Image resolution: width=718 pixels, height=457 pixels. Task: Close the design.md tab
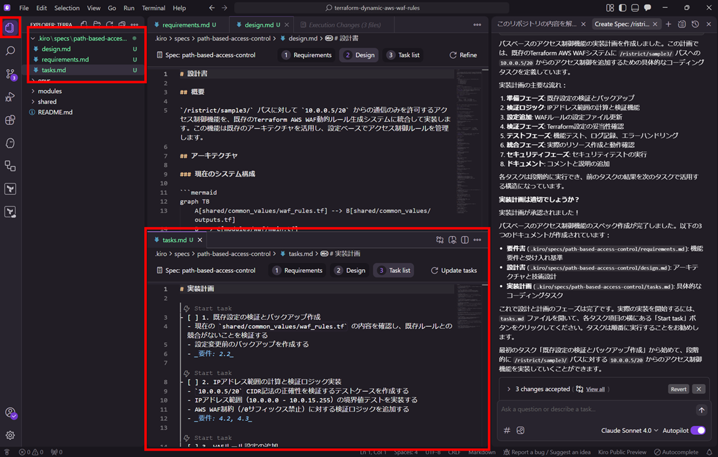point(287,25)
